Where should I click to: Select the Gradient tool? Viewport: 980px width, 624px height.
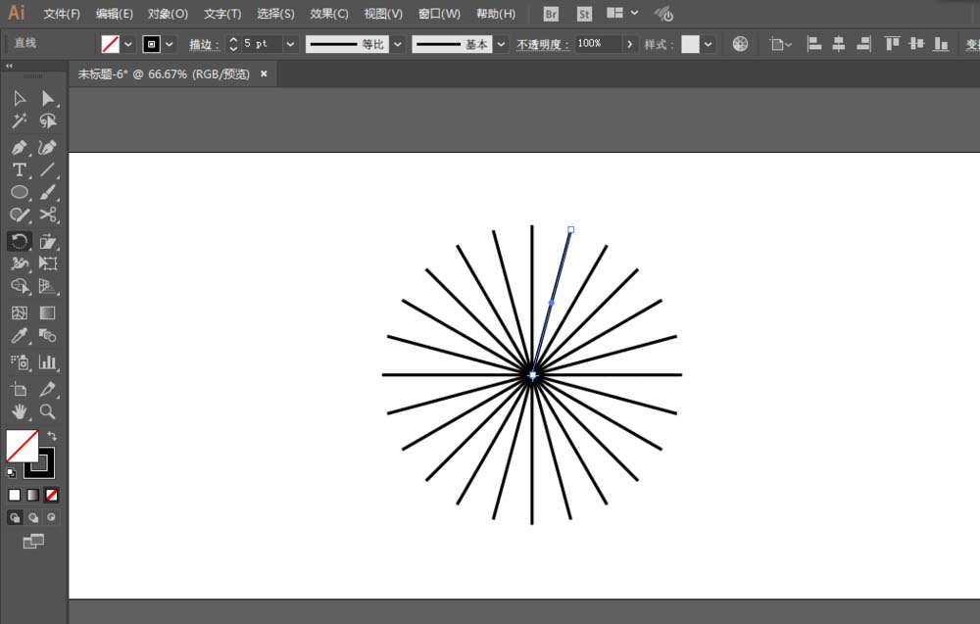tap(47, 312)
